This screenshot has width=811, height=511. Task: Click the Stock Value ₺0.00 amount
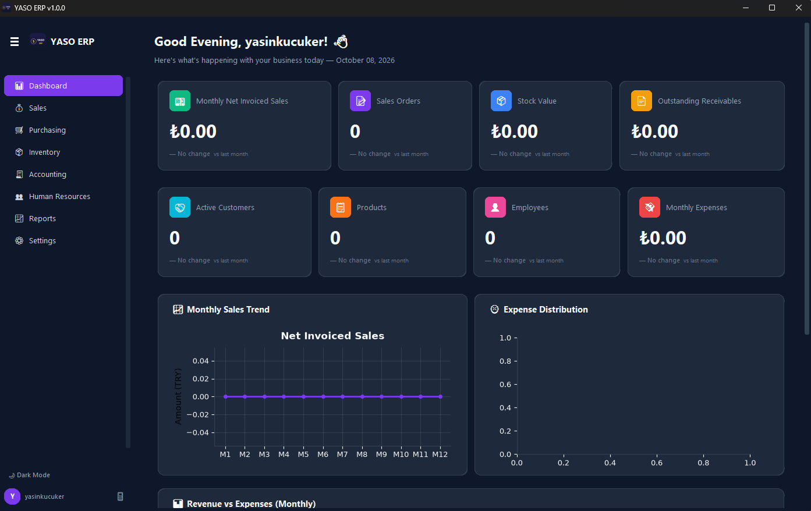[x=515, y=132]
